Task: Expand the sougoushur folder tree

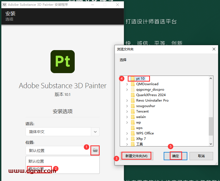Action: click(126, 106)
